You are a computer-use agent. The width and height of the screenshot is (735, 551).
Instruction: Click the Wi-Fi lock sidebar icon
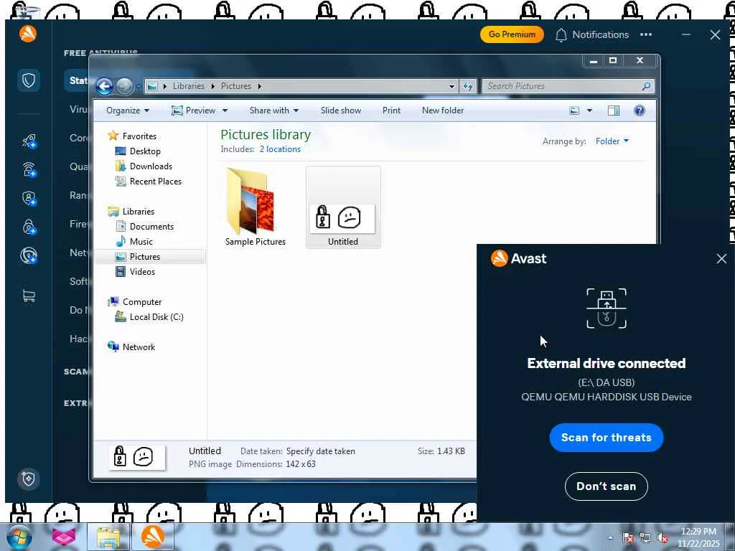[x=29, y=169]
